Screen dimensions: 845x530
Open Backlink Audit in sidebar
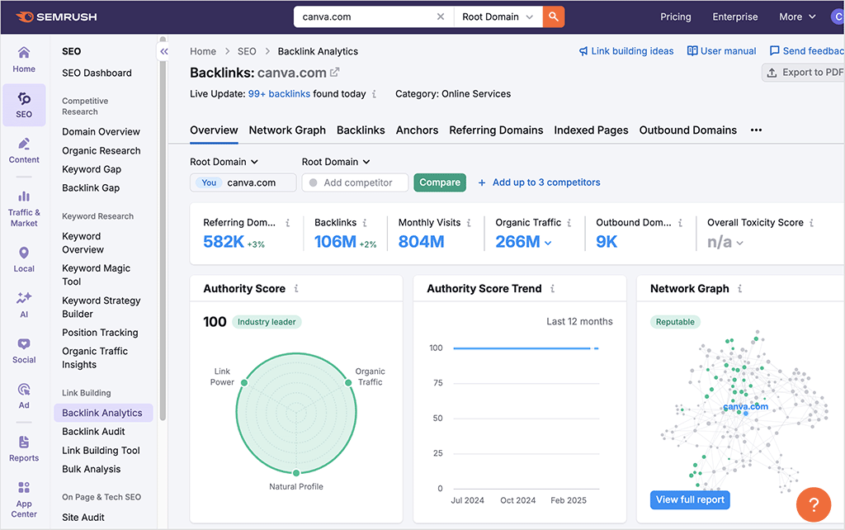click(x=93, y=431)
